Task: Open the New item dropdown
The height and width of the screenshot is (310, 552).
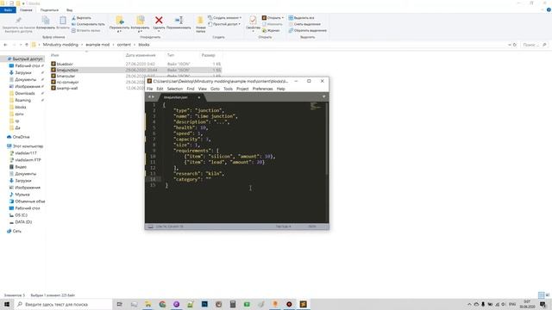Action: tap(224, 18)
